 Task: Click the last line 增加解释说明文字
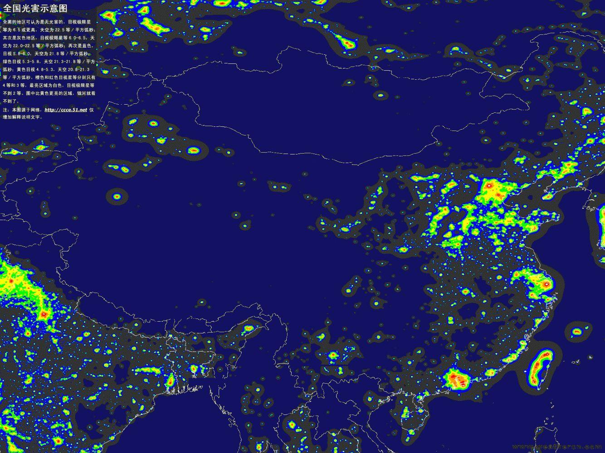click(23, 117)
